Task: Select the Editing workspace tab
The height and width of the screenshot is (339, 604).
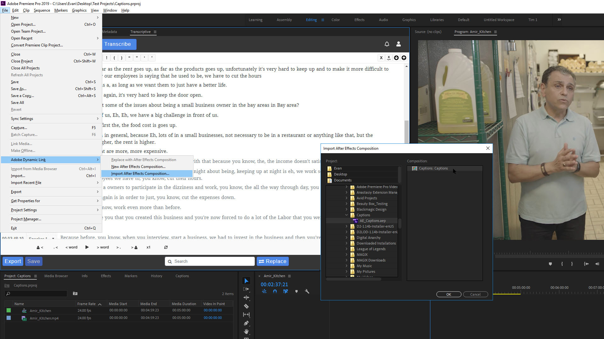Action: pyautogui.click(x=311, y=19)
